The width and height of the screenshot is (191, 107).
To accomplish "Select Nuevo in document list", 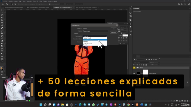I will (x=95, y=45).
